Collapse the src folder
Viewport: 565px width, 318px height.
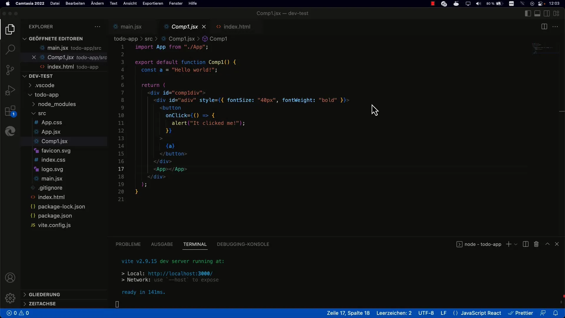pyautogui.click(x=34, y=113)
